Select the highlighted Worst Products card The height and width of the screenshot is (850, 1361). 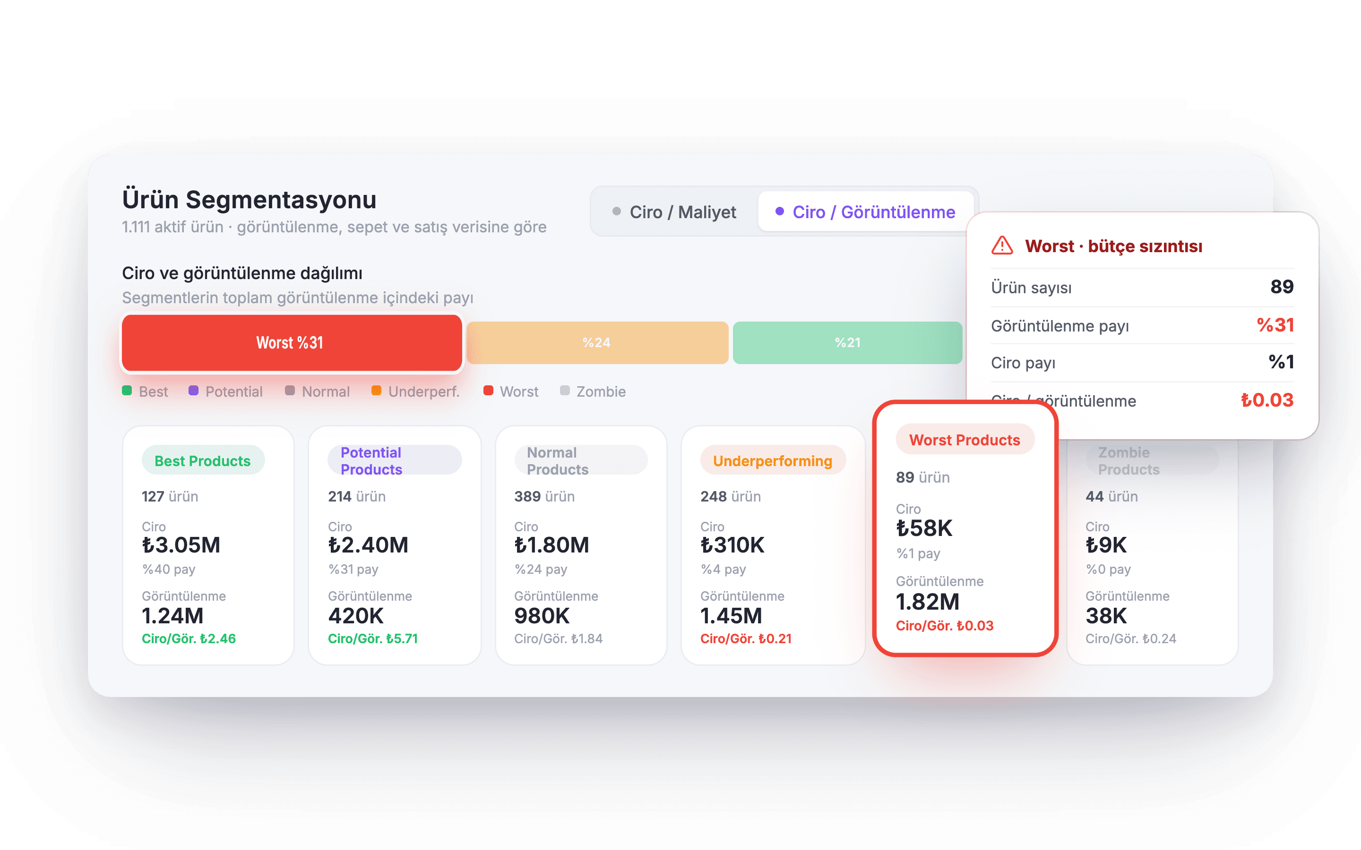tap(965, 528)
